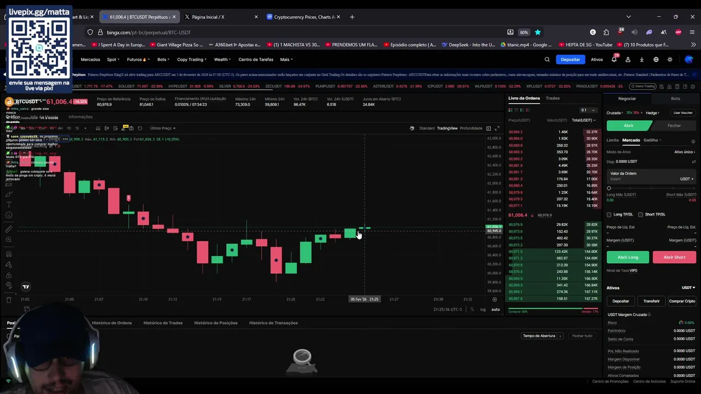701x394 pixels.
Task: Open the Total(USDT) column dropdown
Action: pyautogui.click(x=584, y=120)
